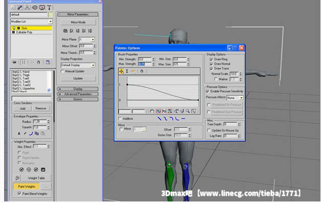Viewport: 321px width, 203px height.
Task: Open the Mirror Plane dropdown
Action: (x=93, y=40)
